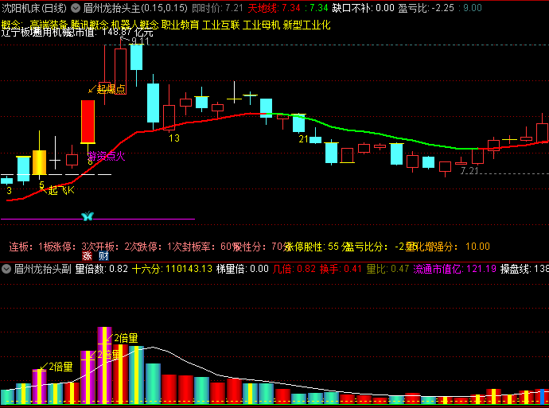Click the 7.21 low price label

coord(469,171)
